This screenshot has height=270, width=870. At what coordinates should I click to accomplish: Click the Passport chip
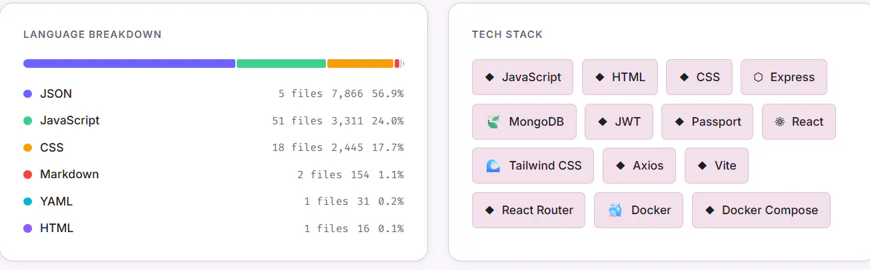pos(707,122)
